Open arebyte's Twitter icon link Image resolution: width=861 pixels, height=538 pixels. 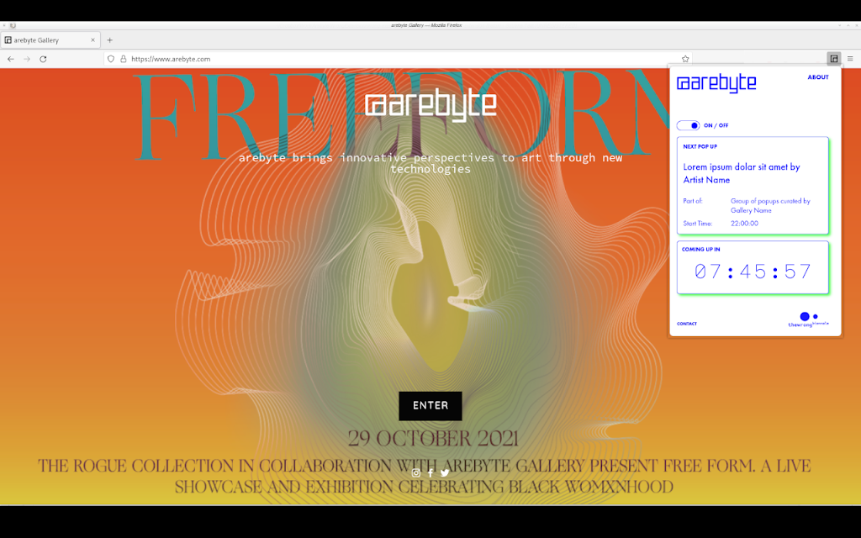(x=445, y=472)
